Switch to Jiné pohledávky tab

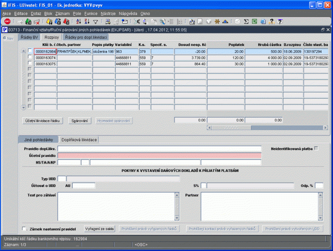point(38,140)
